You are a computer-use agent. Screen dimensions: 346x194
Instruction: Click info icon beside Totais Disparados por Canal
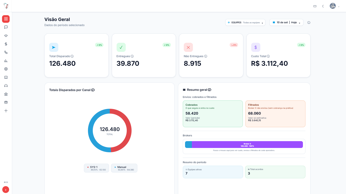(x=93, y=90)
